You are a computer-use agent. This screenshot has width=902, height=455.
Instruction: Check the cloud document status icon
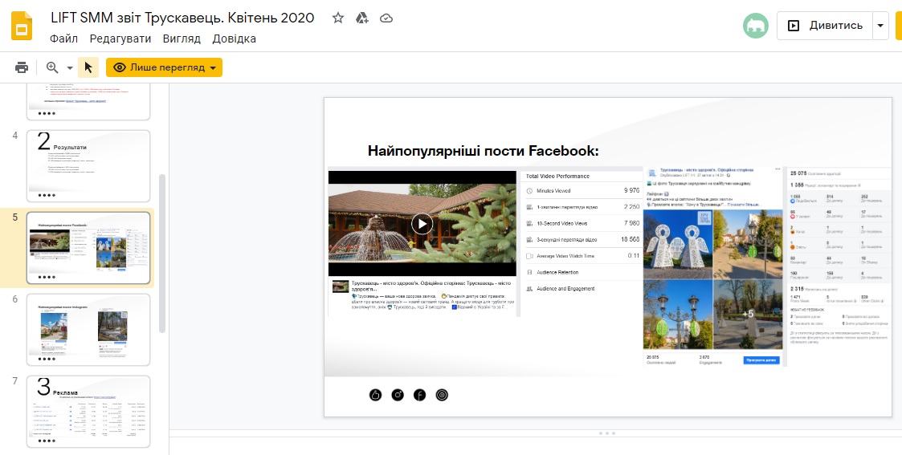386,18
